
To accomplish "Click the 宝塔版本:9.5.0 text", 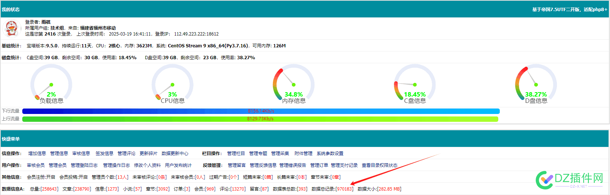I will (x=42, y=46).
